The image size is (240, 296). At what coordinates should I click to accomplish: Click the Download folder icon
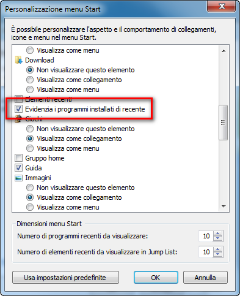tap(18, 60)
